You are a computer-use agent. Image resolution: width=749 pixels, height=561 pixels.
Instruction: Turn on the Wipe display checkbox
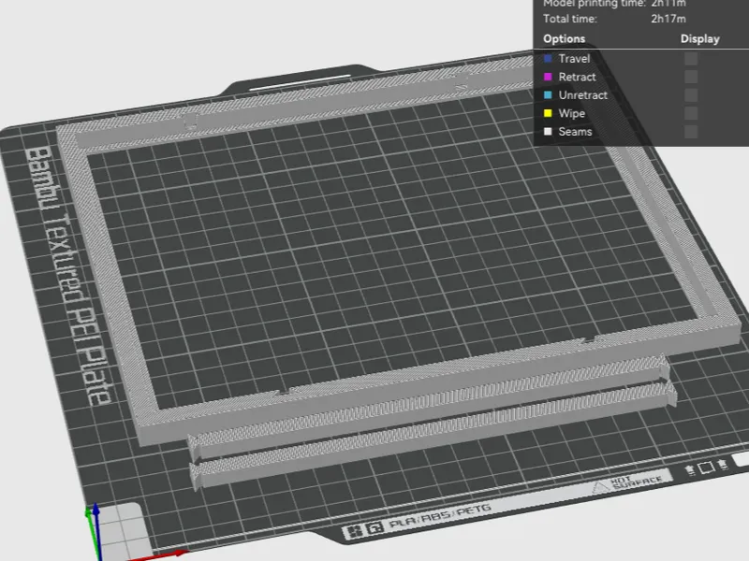point(691,113)
